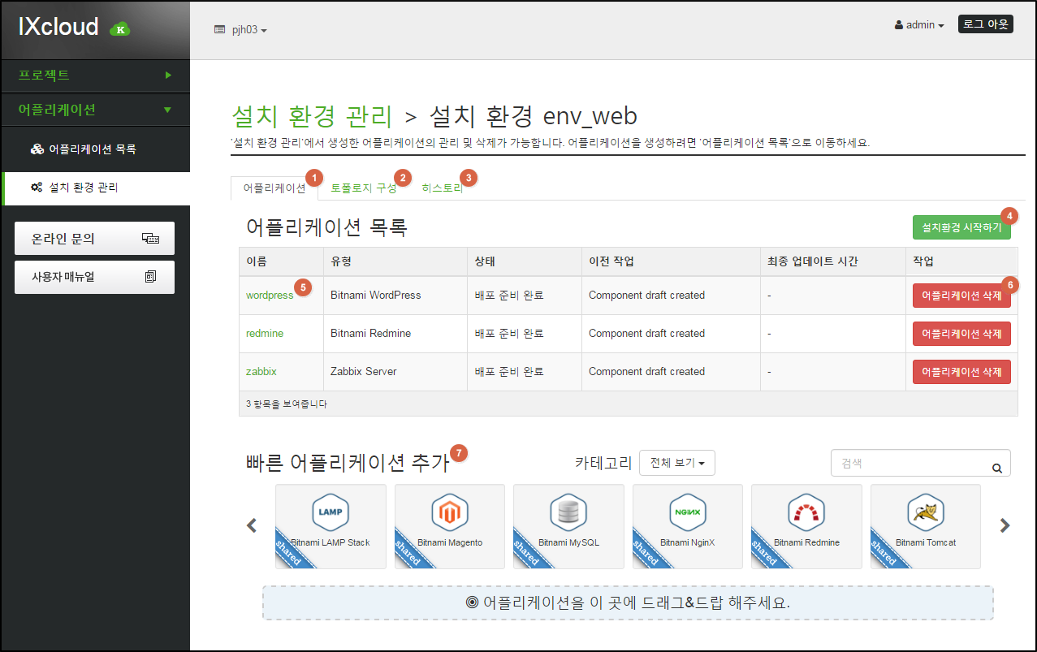1037x652 pixels.
Task: Open 어플리케이션 목록 in sidebar
Action: click(95, 149)
